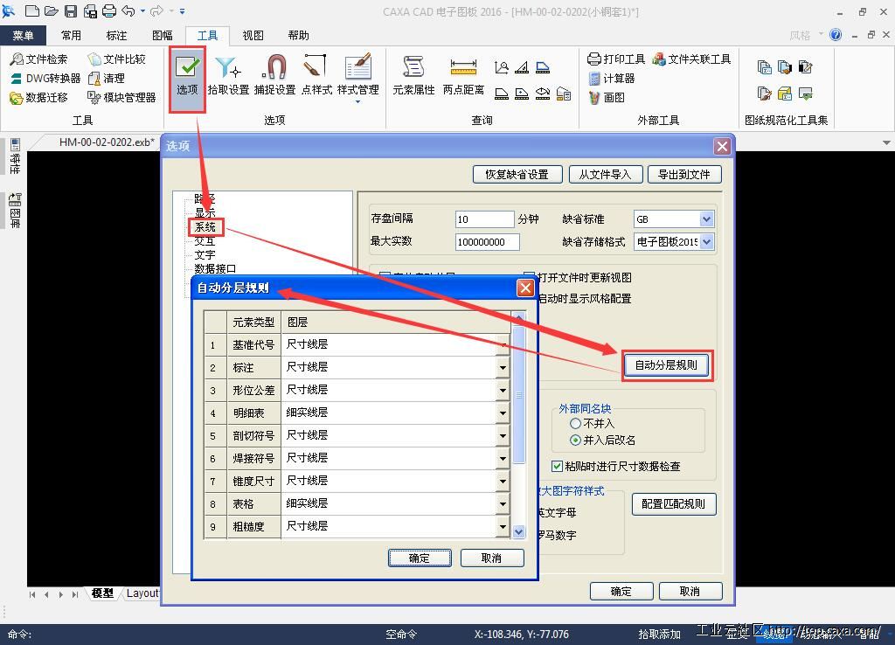Click the layer rules list scrollbar
Viewport: 895px width, 645px height.
click(x=519, y=394)
